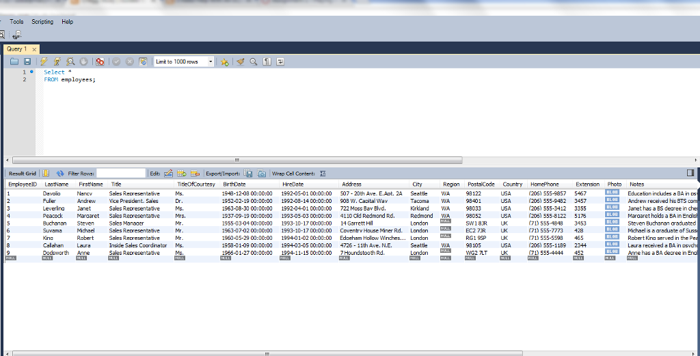Image resolution: width=700 pixels, height=356 pixels.
Task: Toggle word wrapping in editor
Action: [280, 61]
